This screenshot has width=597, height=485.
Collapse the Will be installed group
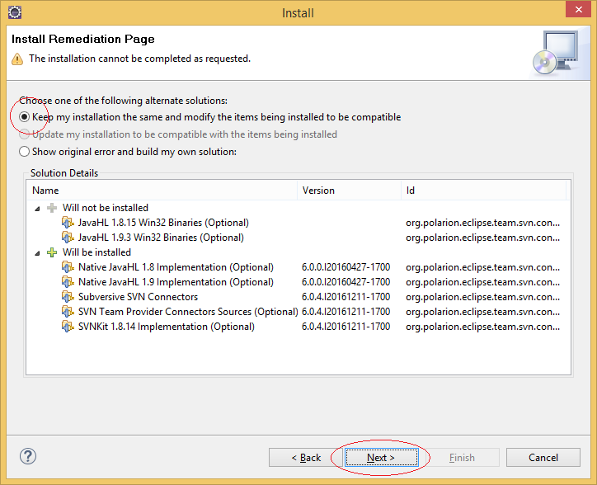(x=37, y=253)
